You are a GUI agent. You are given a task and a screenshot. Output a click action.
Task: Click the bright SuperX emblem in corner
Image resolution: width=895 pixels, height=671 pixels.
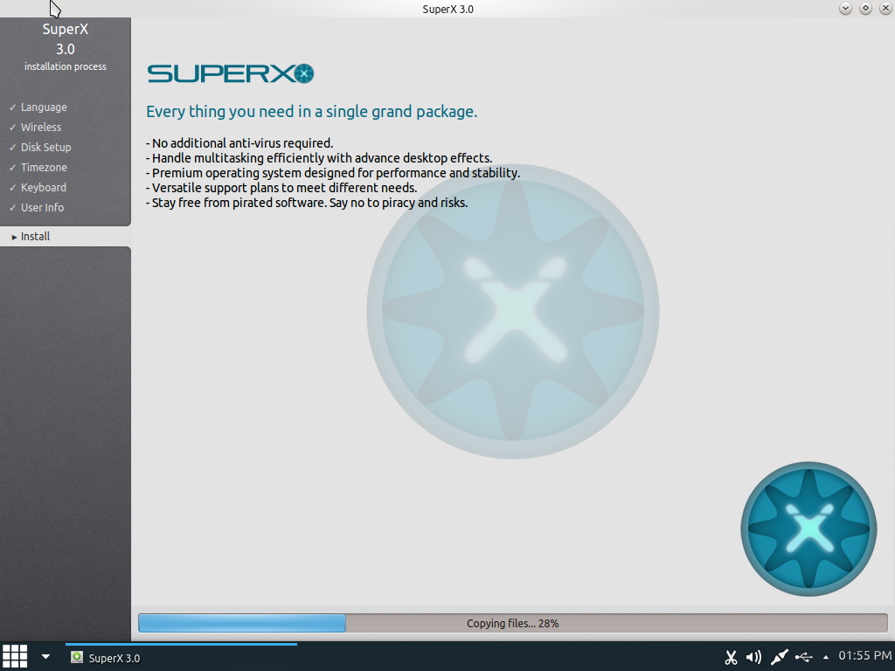pyautogui.click(x=808, y=529)
